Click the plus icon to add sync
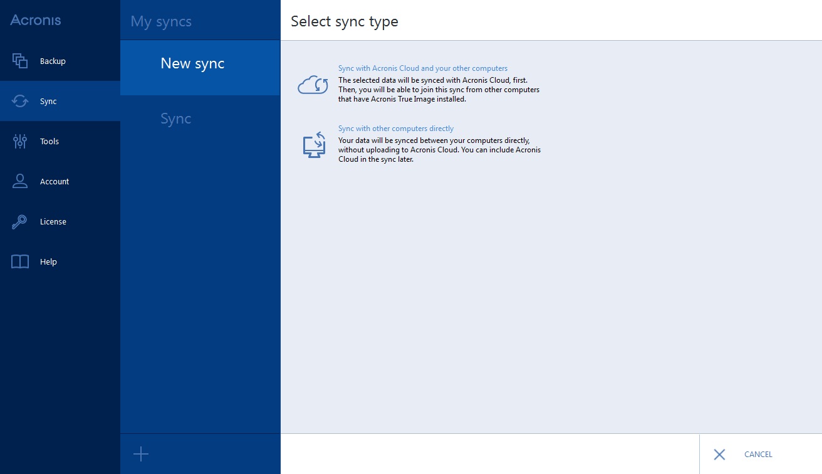 [x=141, y=454]
